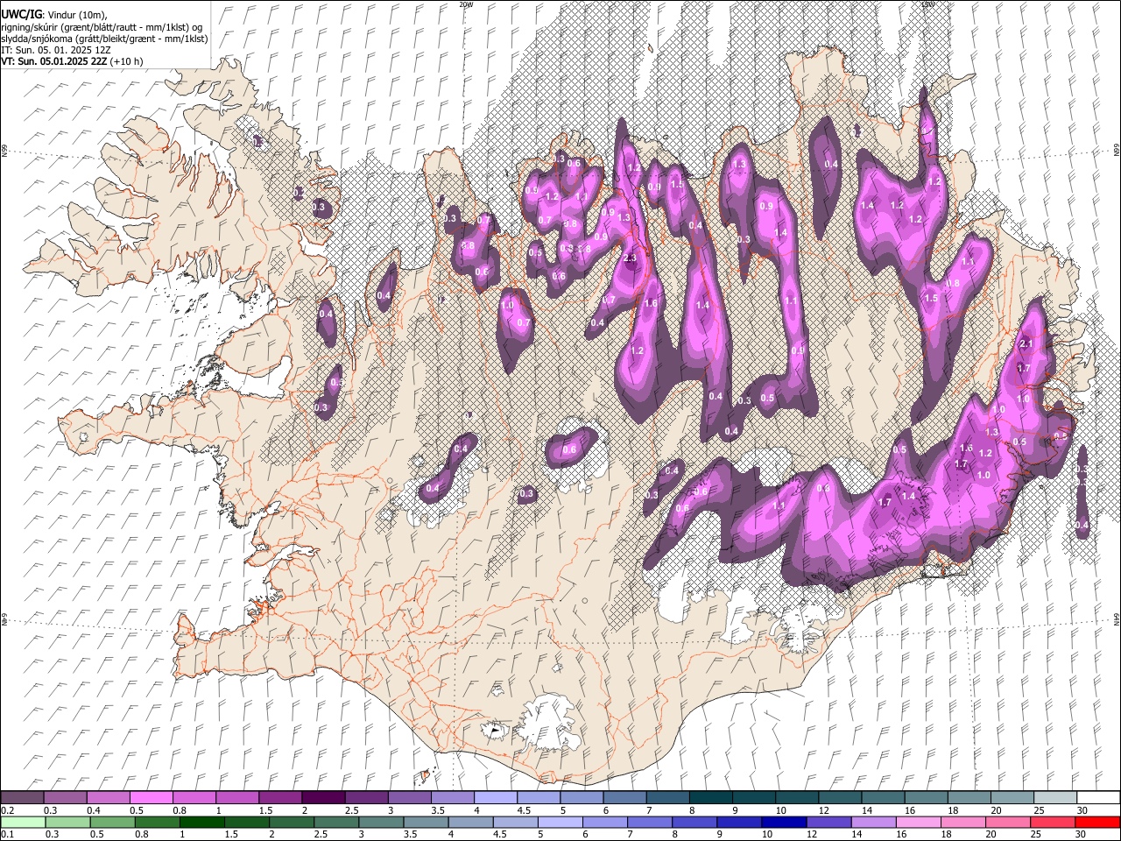The image size is (1121, 841).
Task: Click the '30' label in the lower legend row
Action: 1080,835
